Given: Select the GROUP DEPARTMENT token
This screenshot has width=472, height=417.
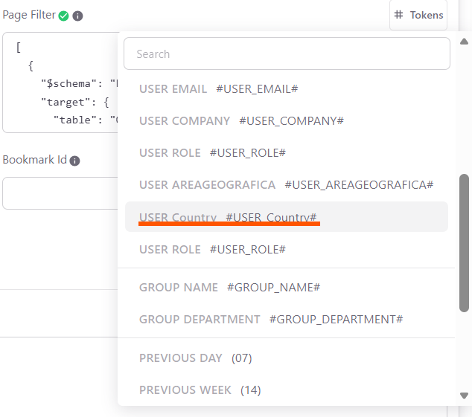Looking at the screenshot, I should pos(271,320).
